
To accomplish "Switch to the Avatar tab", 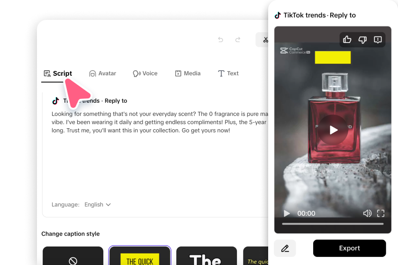I will [102, 73].
